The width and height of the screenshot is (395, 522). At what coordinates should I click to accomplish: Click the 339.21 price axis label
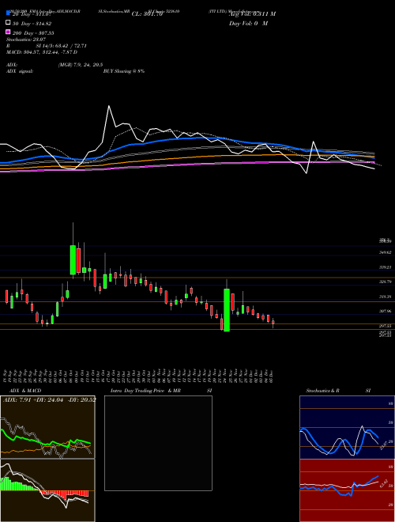385,267
